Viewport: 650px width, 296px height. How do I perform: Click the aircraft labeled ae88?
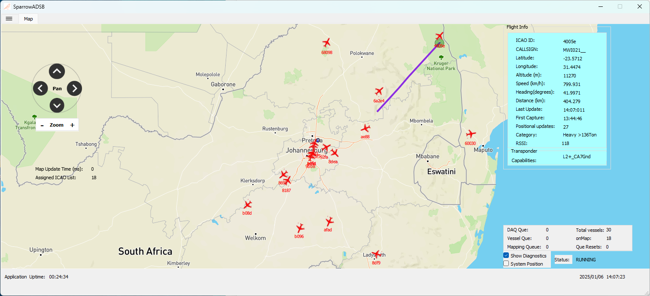point(366,128)
